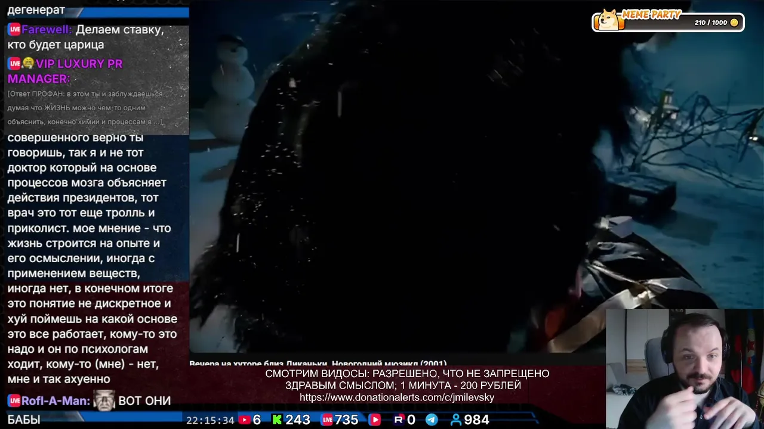Viewport: 764px width, 429px height.
Task: Open the donationalerts.com/c/jmilevsky link
Action: (x=397, y=397)
